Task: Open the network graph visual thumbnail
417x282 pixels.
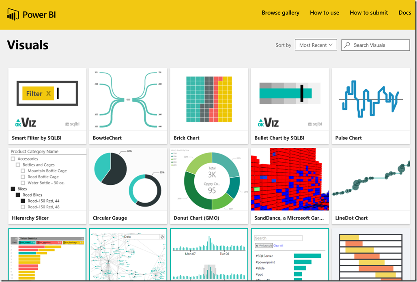Action: 128,254
